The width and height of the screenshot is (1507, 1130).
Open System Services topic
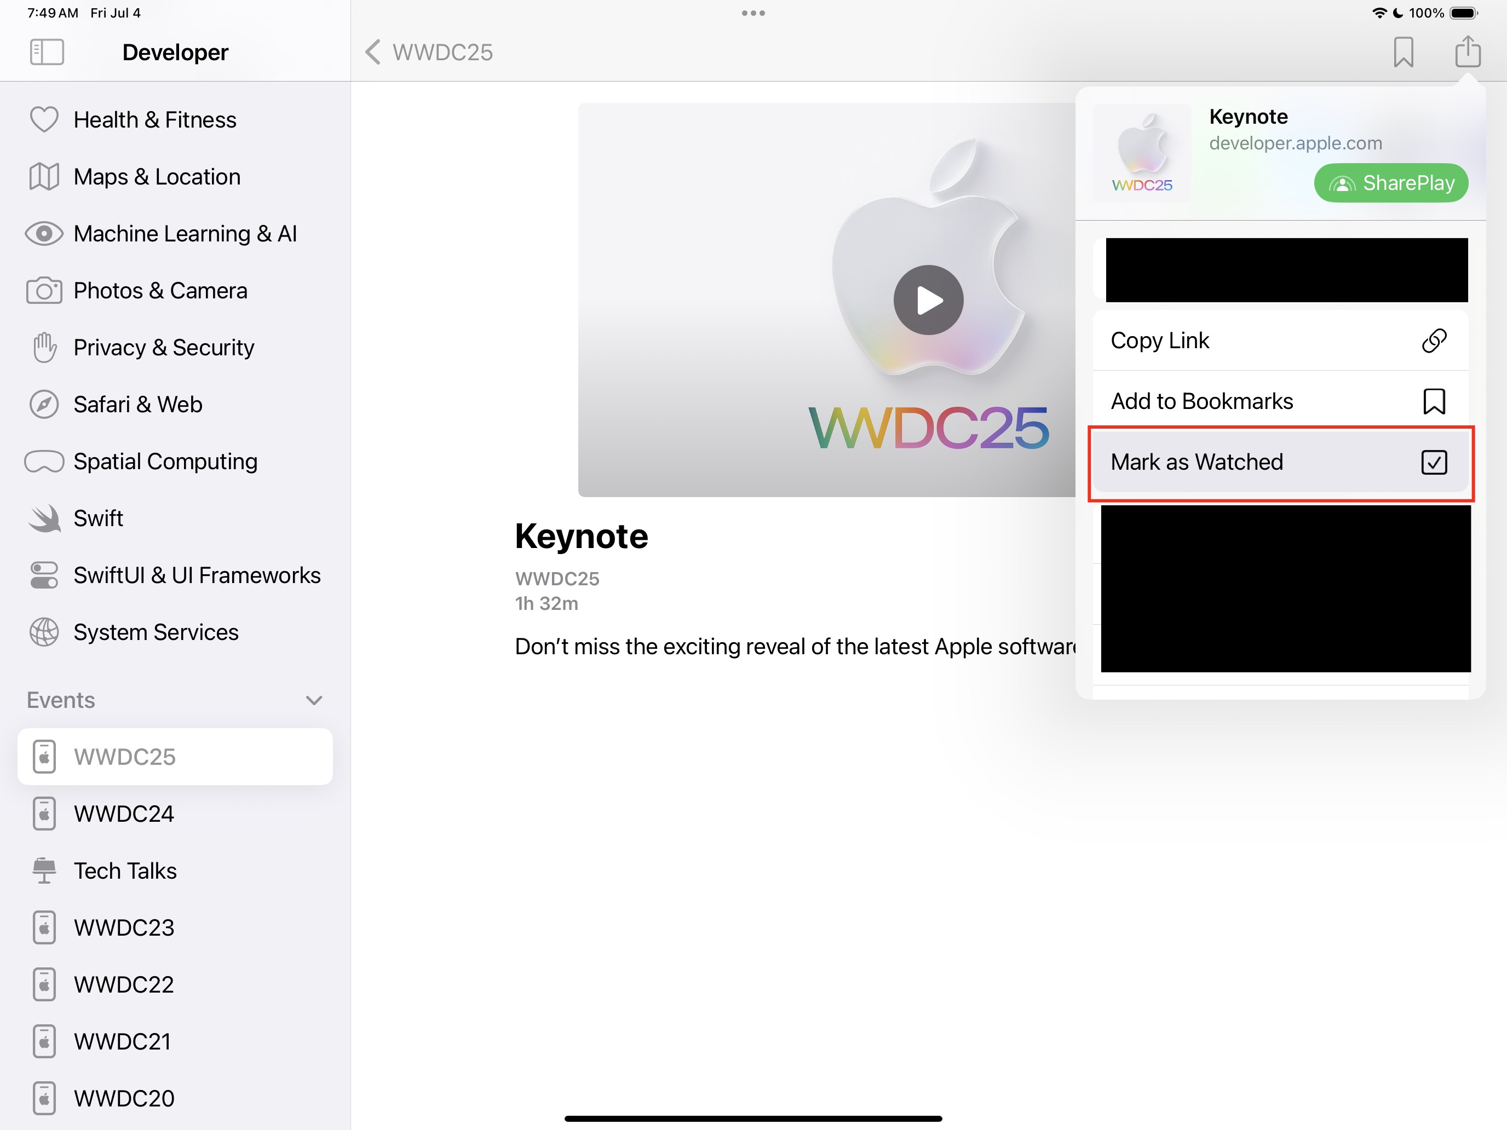[x=175, y=631]
